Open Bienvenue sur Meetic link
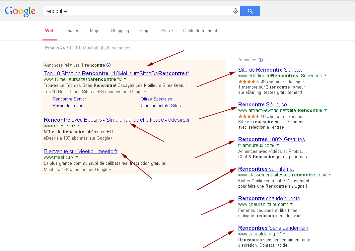The image size is (355, 251). click(81, 151)
